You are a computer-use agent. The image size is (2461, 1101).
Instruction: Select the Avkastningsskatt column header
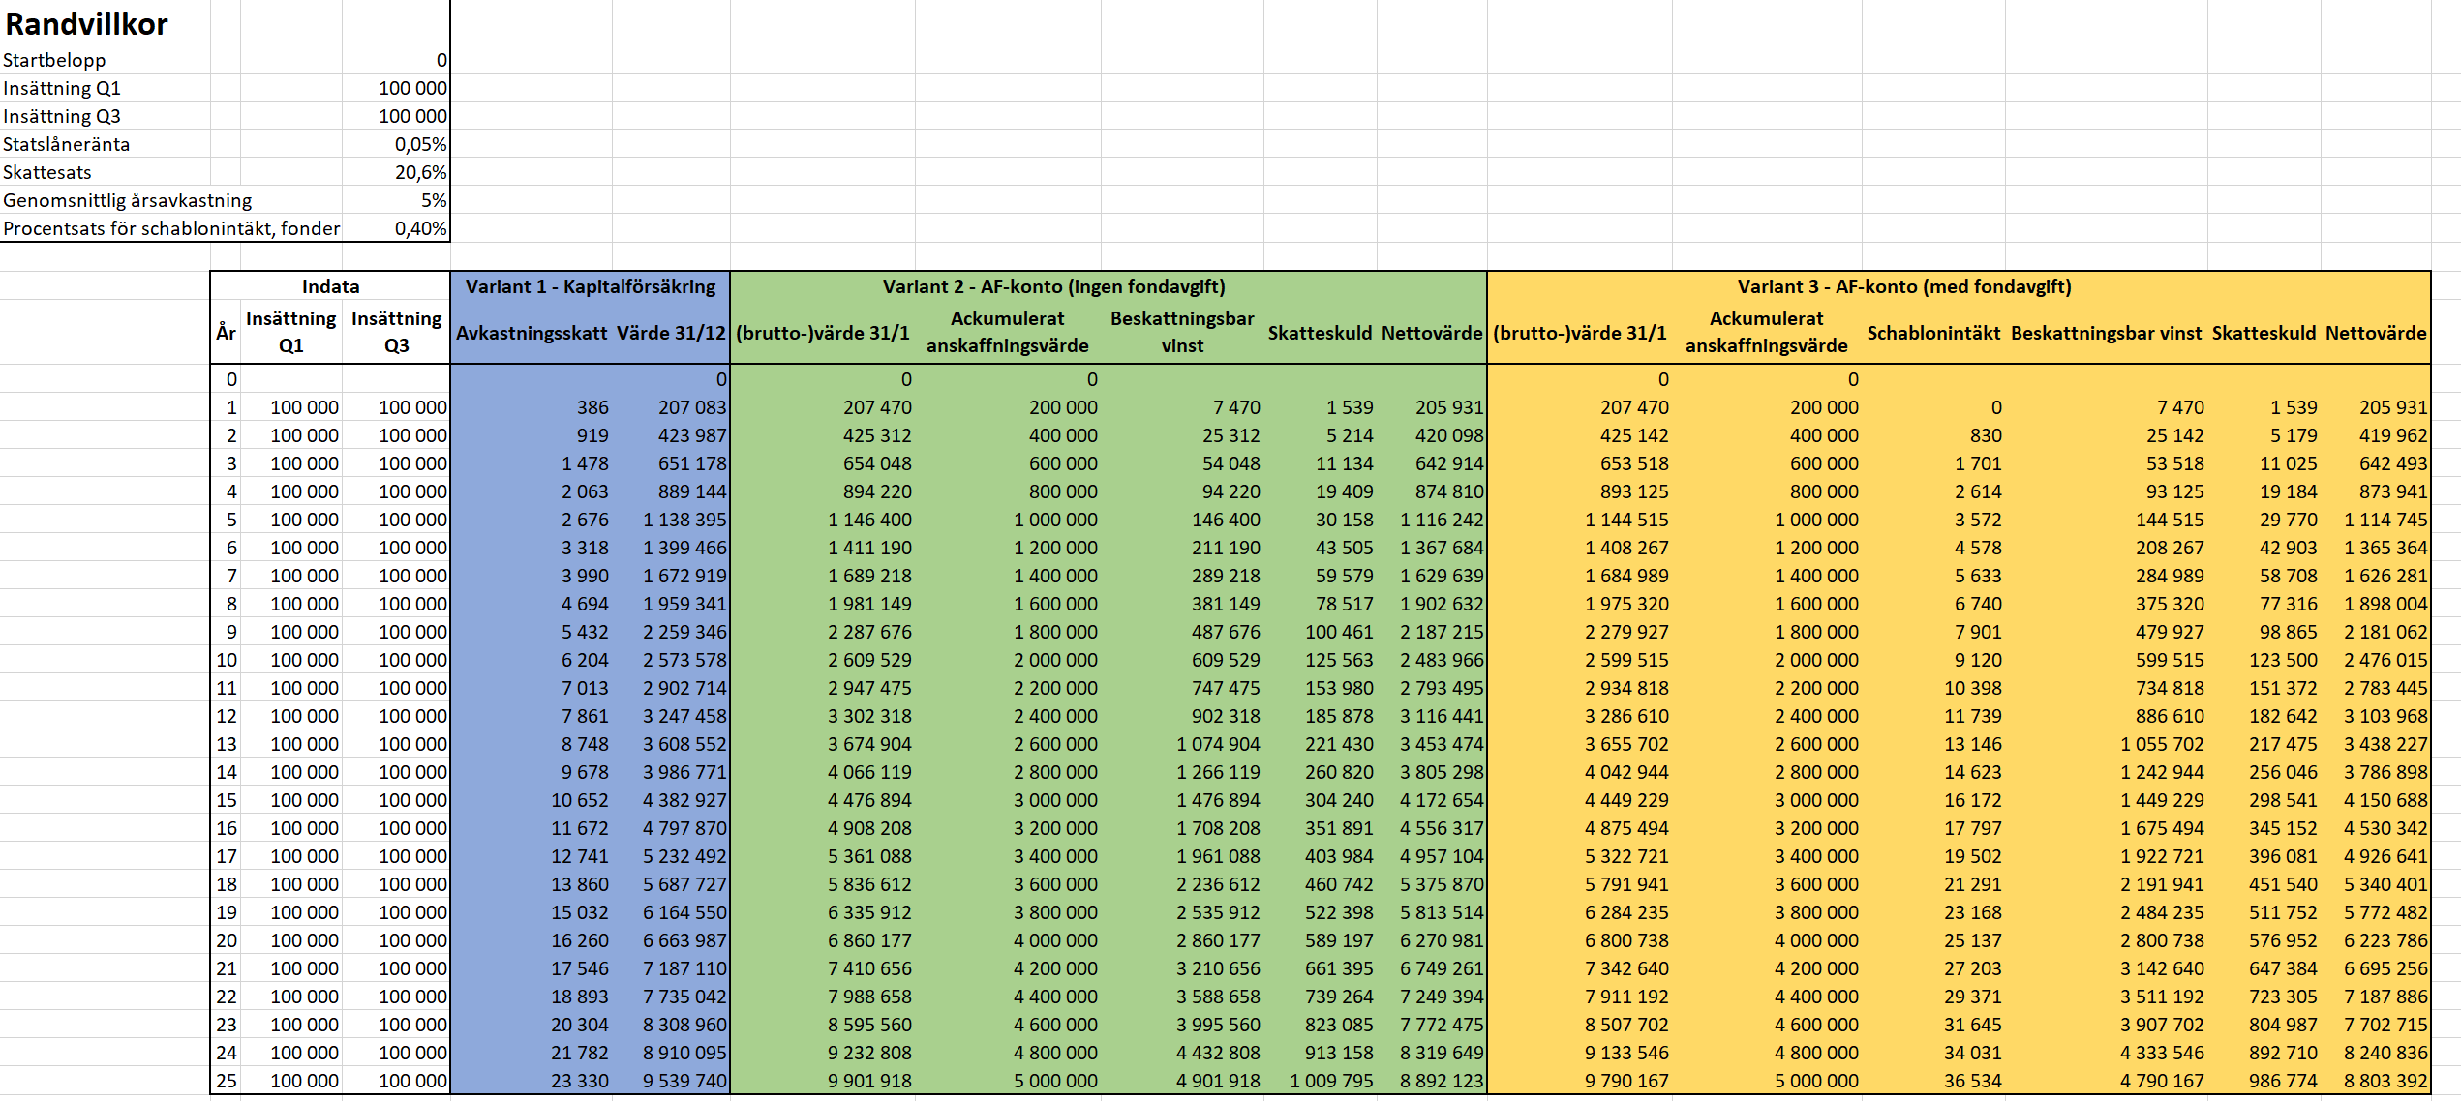coord(532,333)
